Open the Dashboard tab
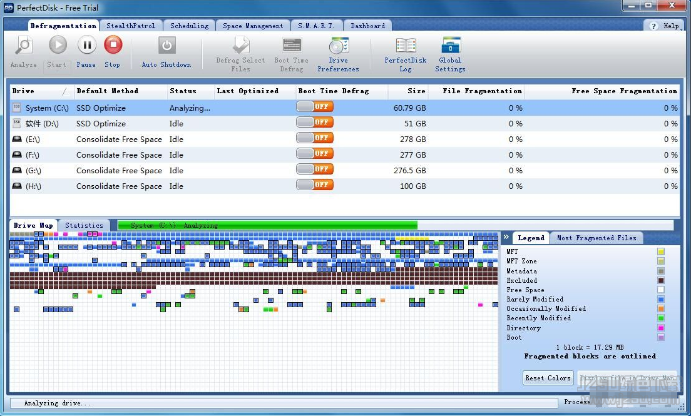The width and height of the screenshot is (691, 416). [368, 26]
